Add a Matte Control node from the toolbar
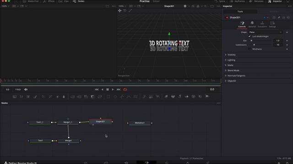The image size is (293, 164). pyautogui.click(x=86, y=97)
